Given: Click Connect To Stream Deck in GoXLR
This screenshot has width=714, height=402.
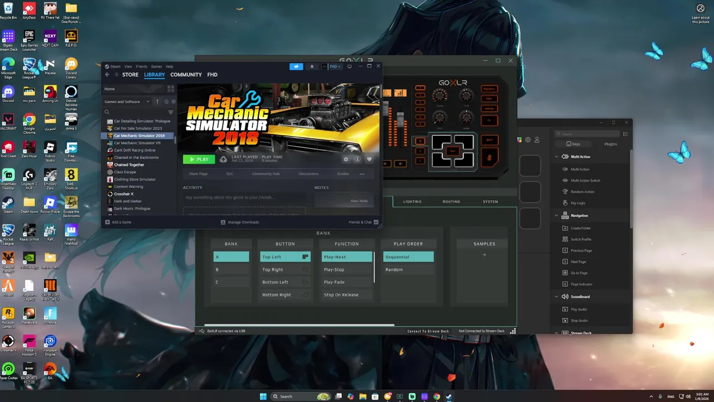Looking at the screenshot, I should click(x=428, y=331).
